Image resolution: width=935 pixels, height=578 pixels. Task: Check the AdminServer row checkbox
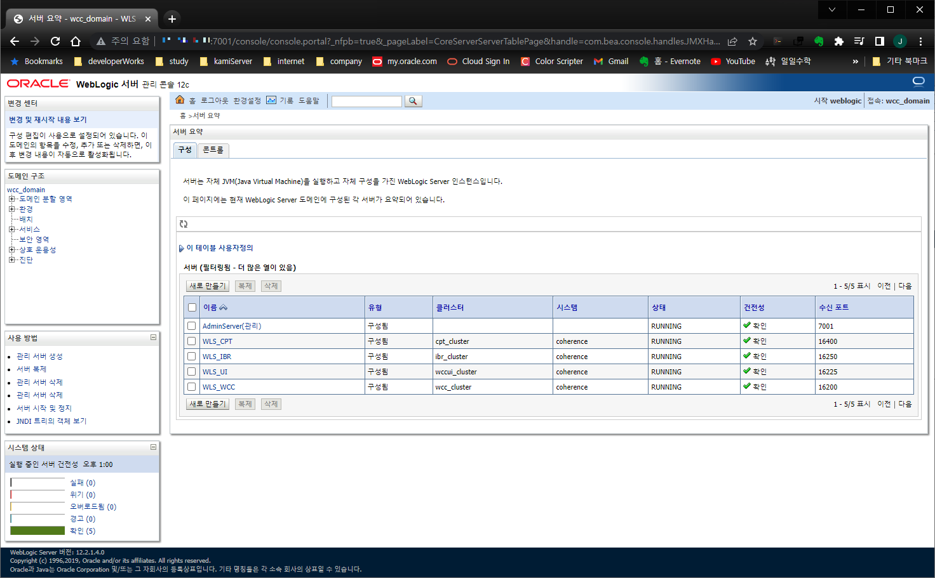pyautogui.click(x=192, y=325)
